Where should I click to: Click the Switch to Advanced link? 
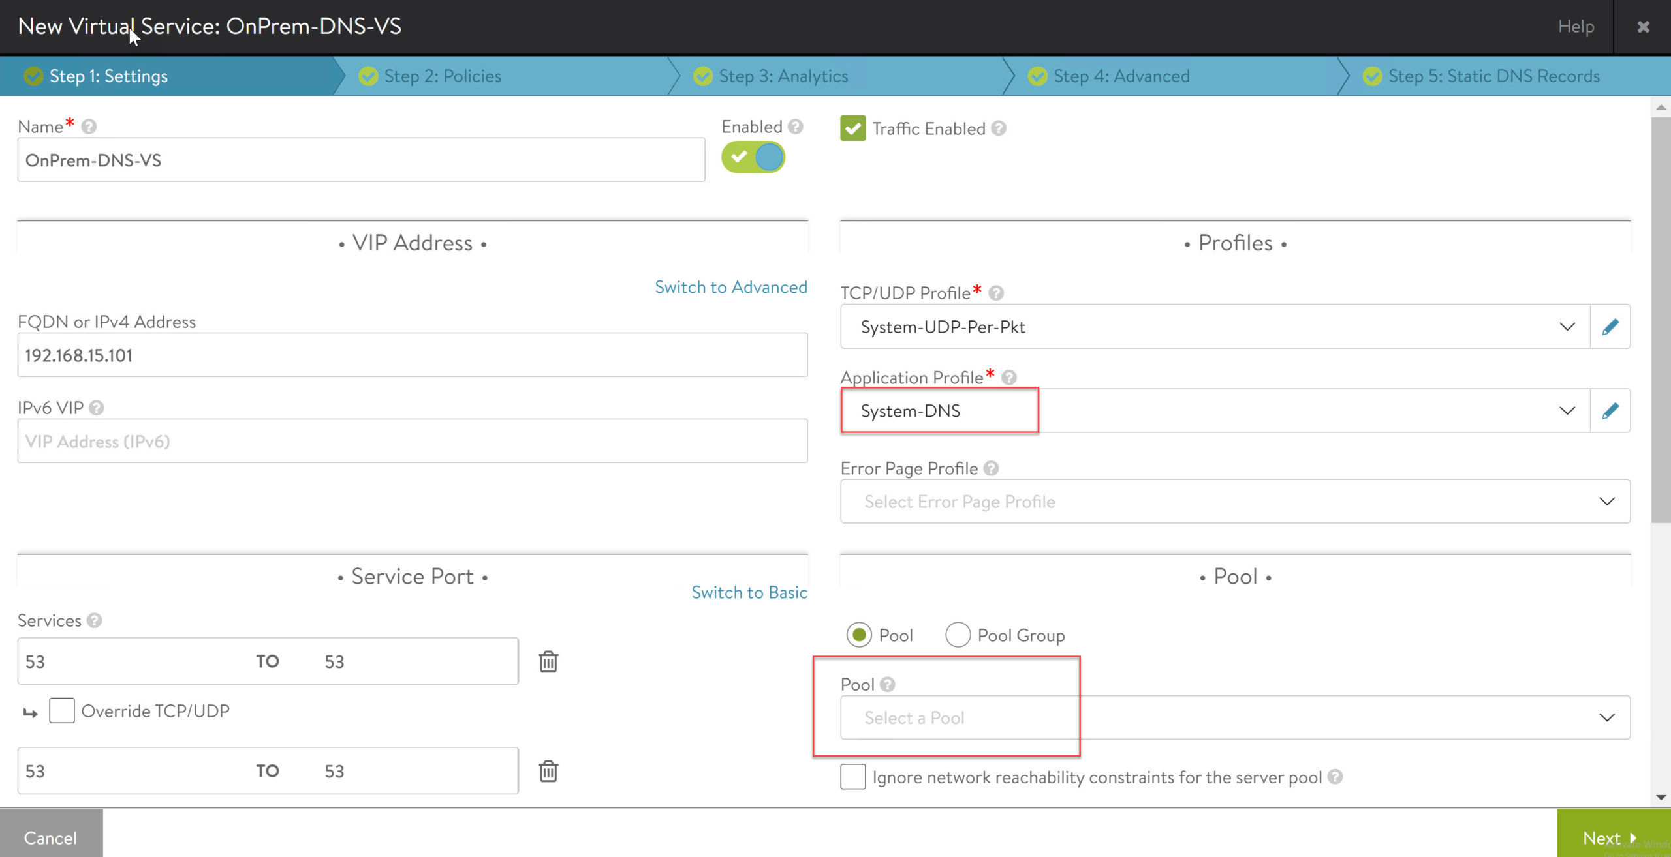coord(730,287)
